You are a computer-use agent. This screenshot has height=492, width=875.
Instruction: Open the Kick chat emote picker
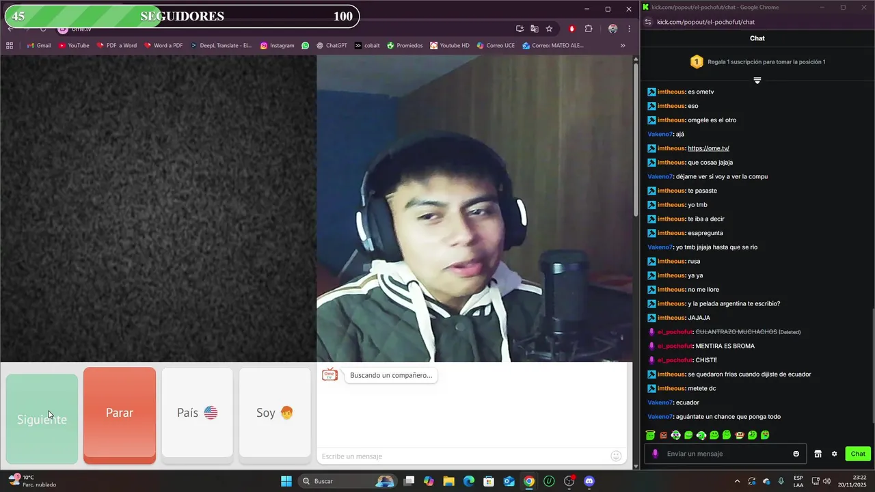[x=796, y=454]
